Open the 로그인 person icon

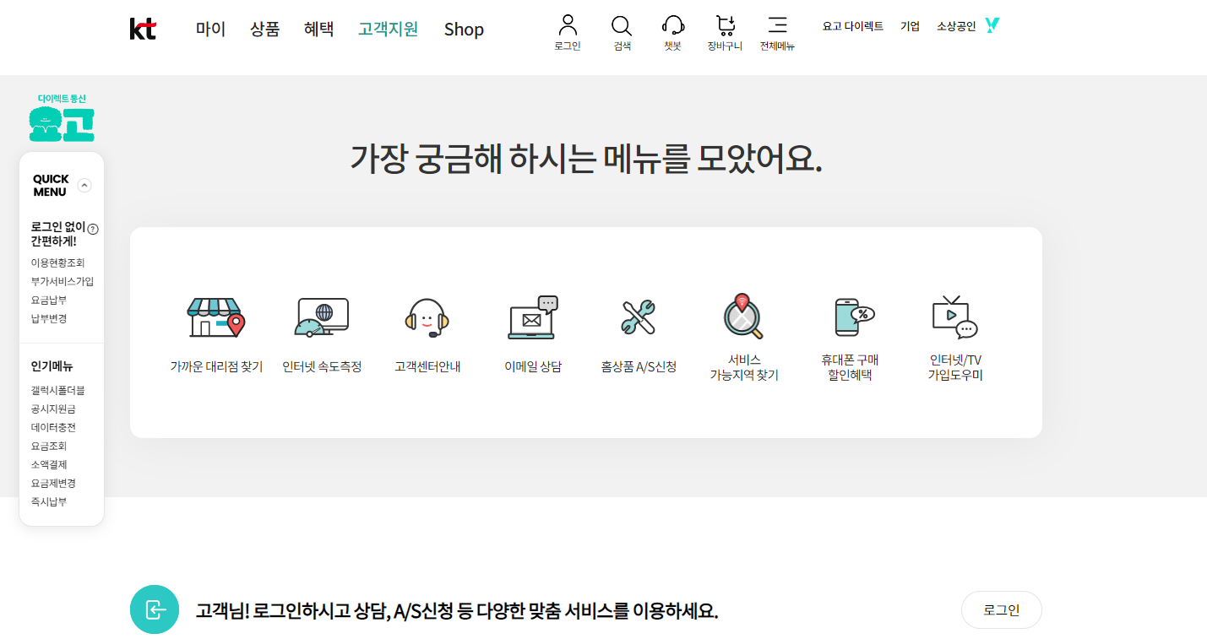568,25
